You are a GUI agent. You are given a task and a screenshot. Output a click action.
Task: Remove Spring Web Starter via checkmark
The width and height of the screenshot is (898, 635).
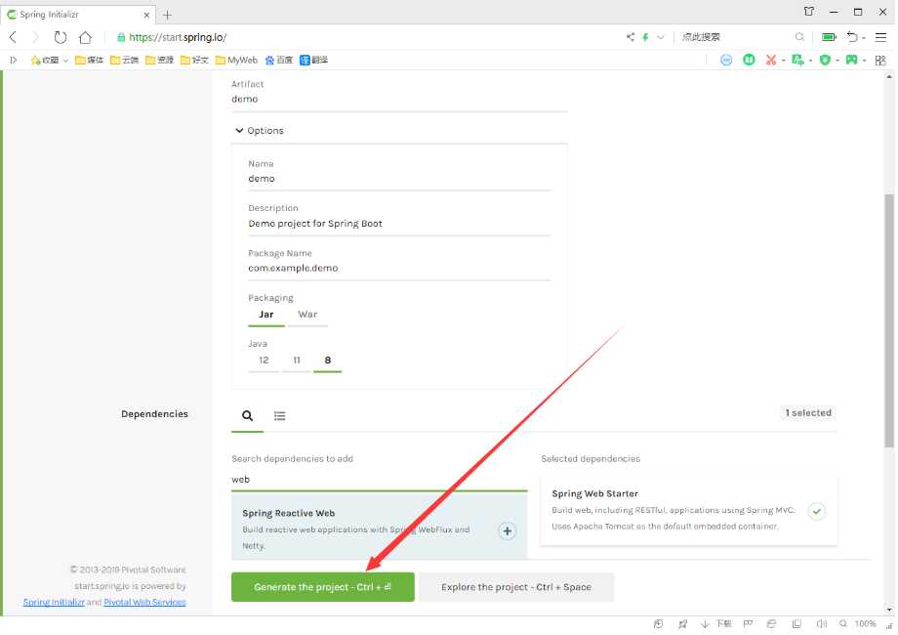[x=817, y=511]
